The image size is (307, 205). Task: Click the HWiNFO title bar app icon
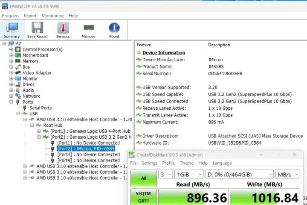5,6
